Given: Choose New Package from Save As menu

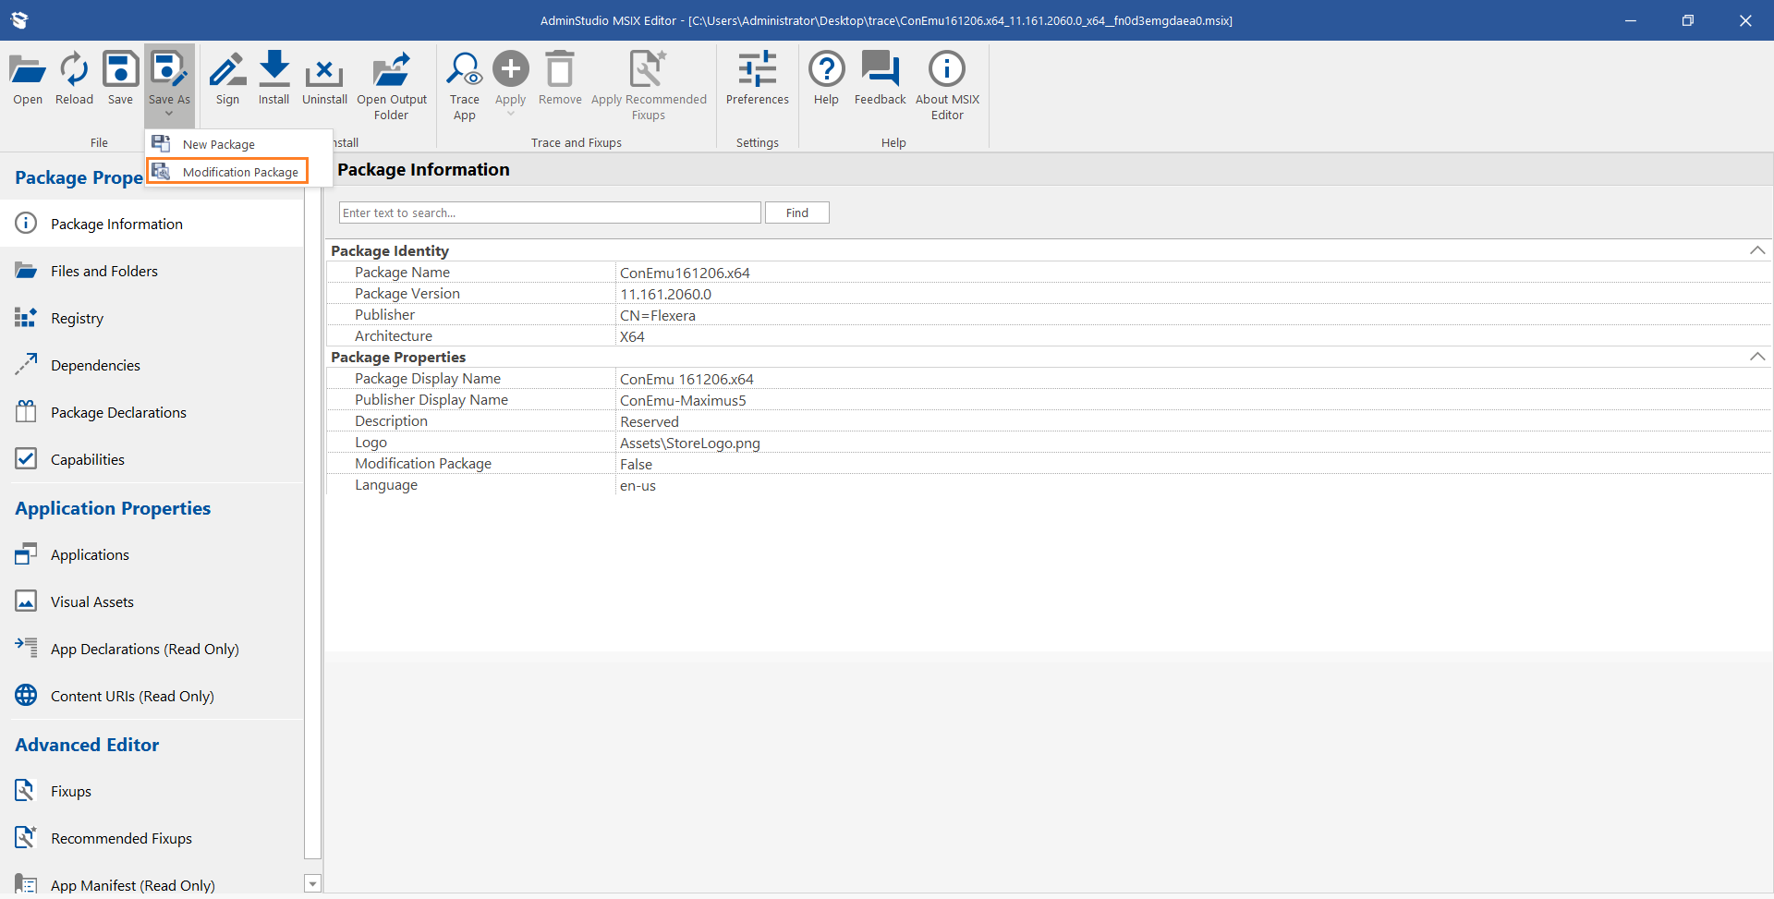Looking at the screenshot, I should coord(219,144).
